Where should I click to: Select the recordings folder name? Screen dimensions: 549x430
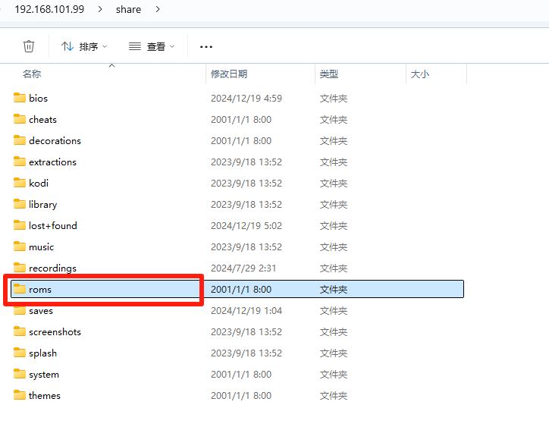(x=52, y=268)
